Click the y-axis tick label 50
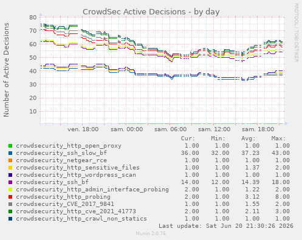Image resolution: width=302 pixels, height=240 pixels. [33, 58]
